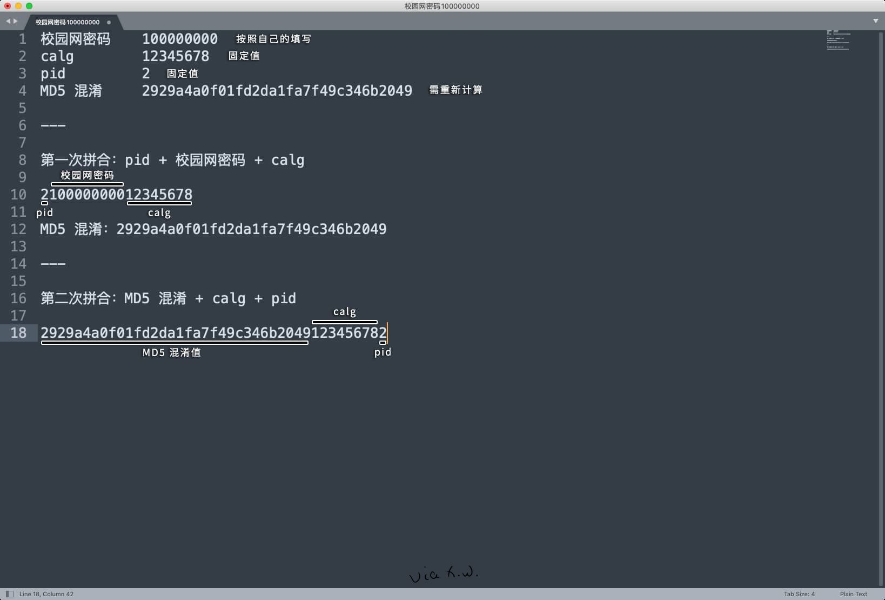The height and width of the screenshot is (600, 885).
Task: Toggle the sidebar icon in status bar
Action: 9,594
